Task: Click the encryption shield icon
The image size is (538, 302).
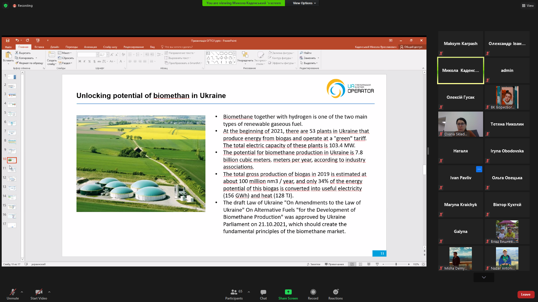Action: (6, 6)
